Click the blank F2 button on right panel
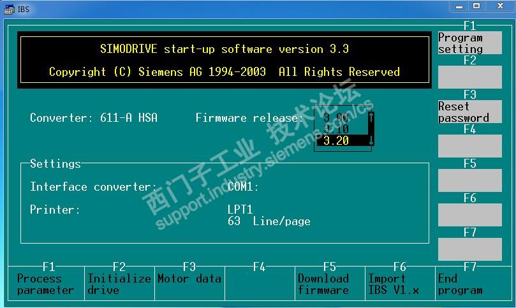This screenshot has width=516, height=308. click(469, 77)
